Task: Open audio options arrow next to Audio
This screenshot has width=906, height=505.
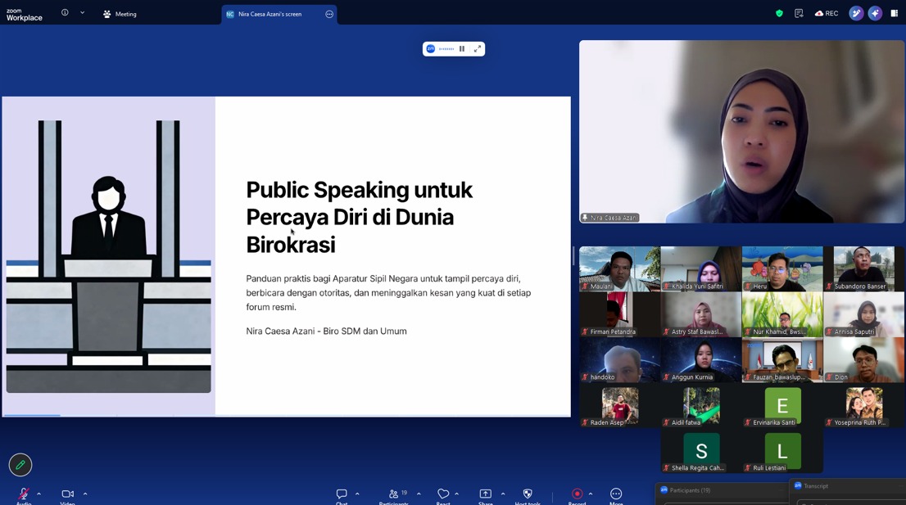Action: click(x=39, y=494)
